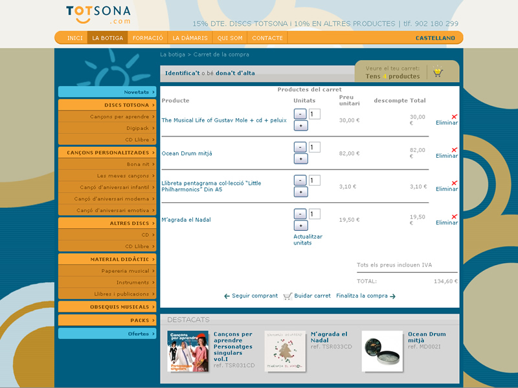Go to INICI in the top menu
The image size is (518, 388).
click(75, 38)
